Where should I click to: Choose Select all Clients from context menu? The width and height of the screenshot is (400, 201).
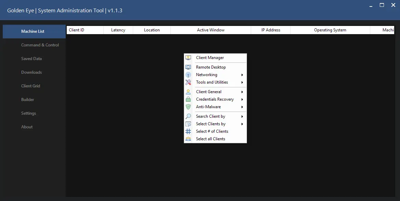coord(210,139)
